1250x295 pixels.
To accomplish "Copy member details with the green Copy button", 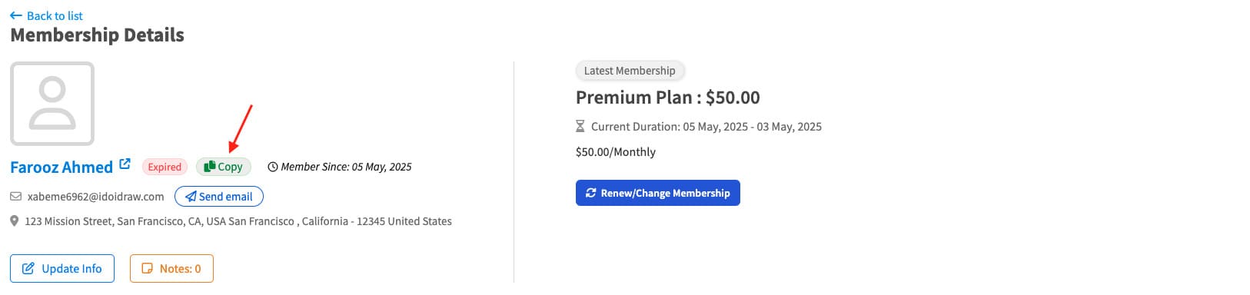I will [x=224, y=167].
